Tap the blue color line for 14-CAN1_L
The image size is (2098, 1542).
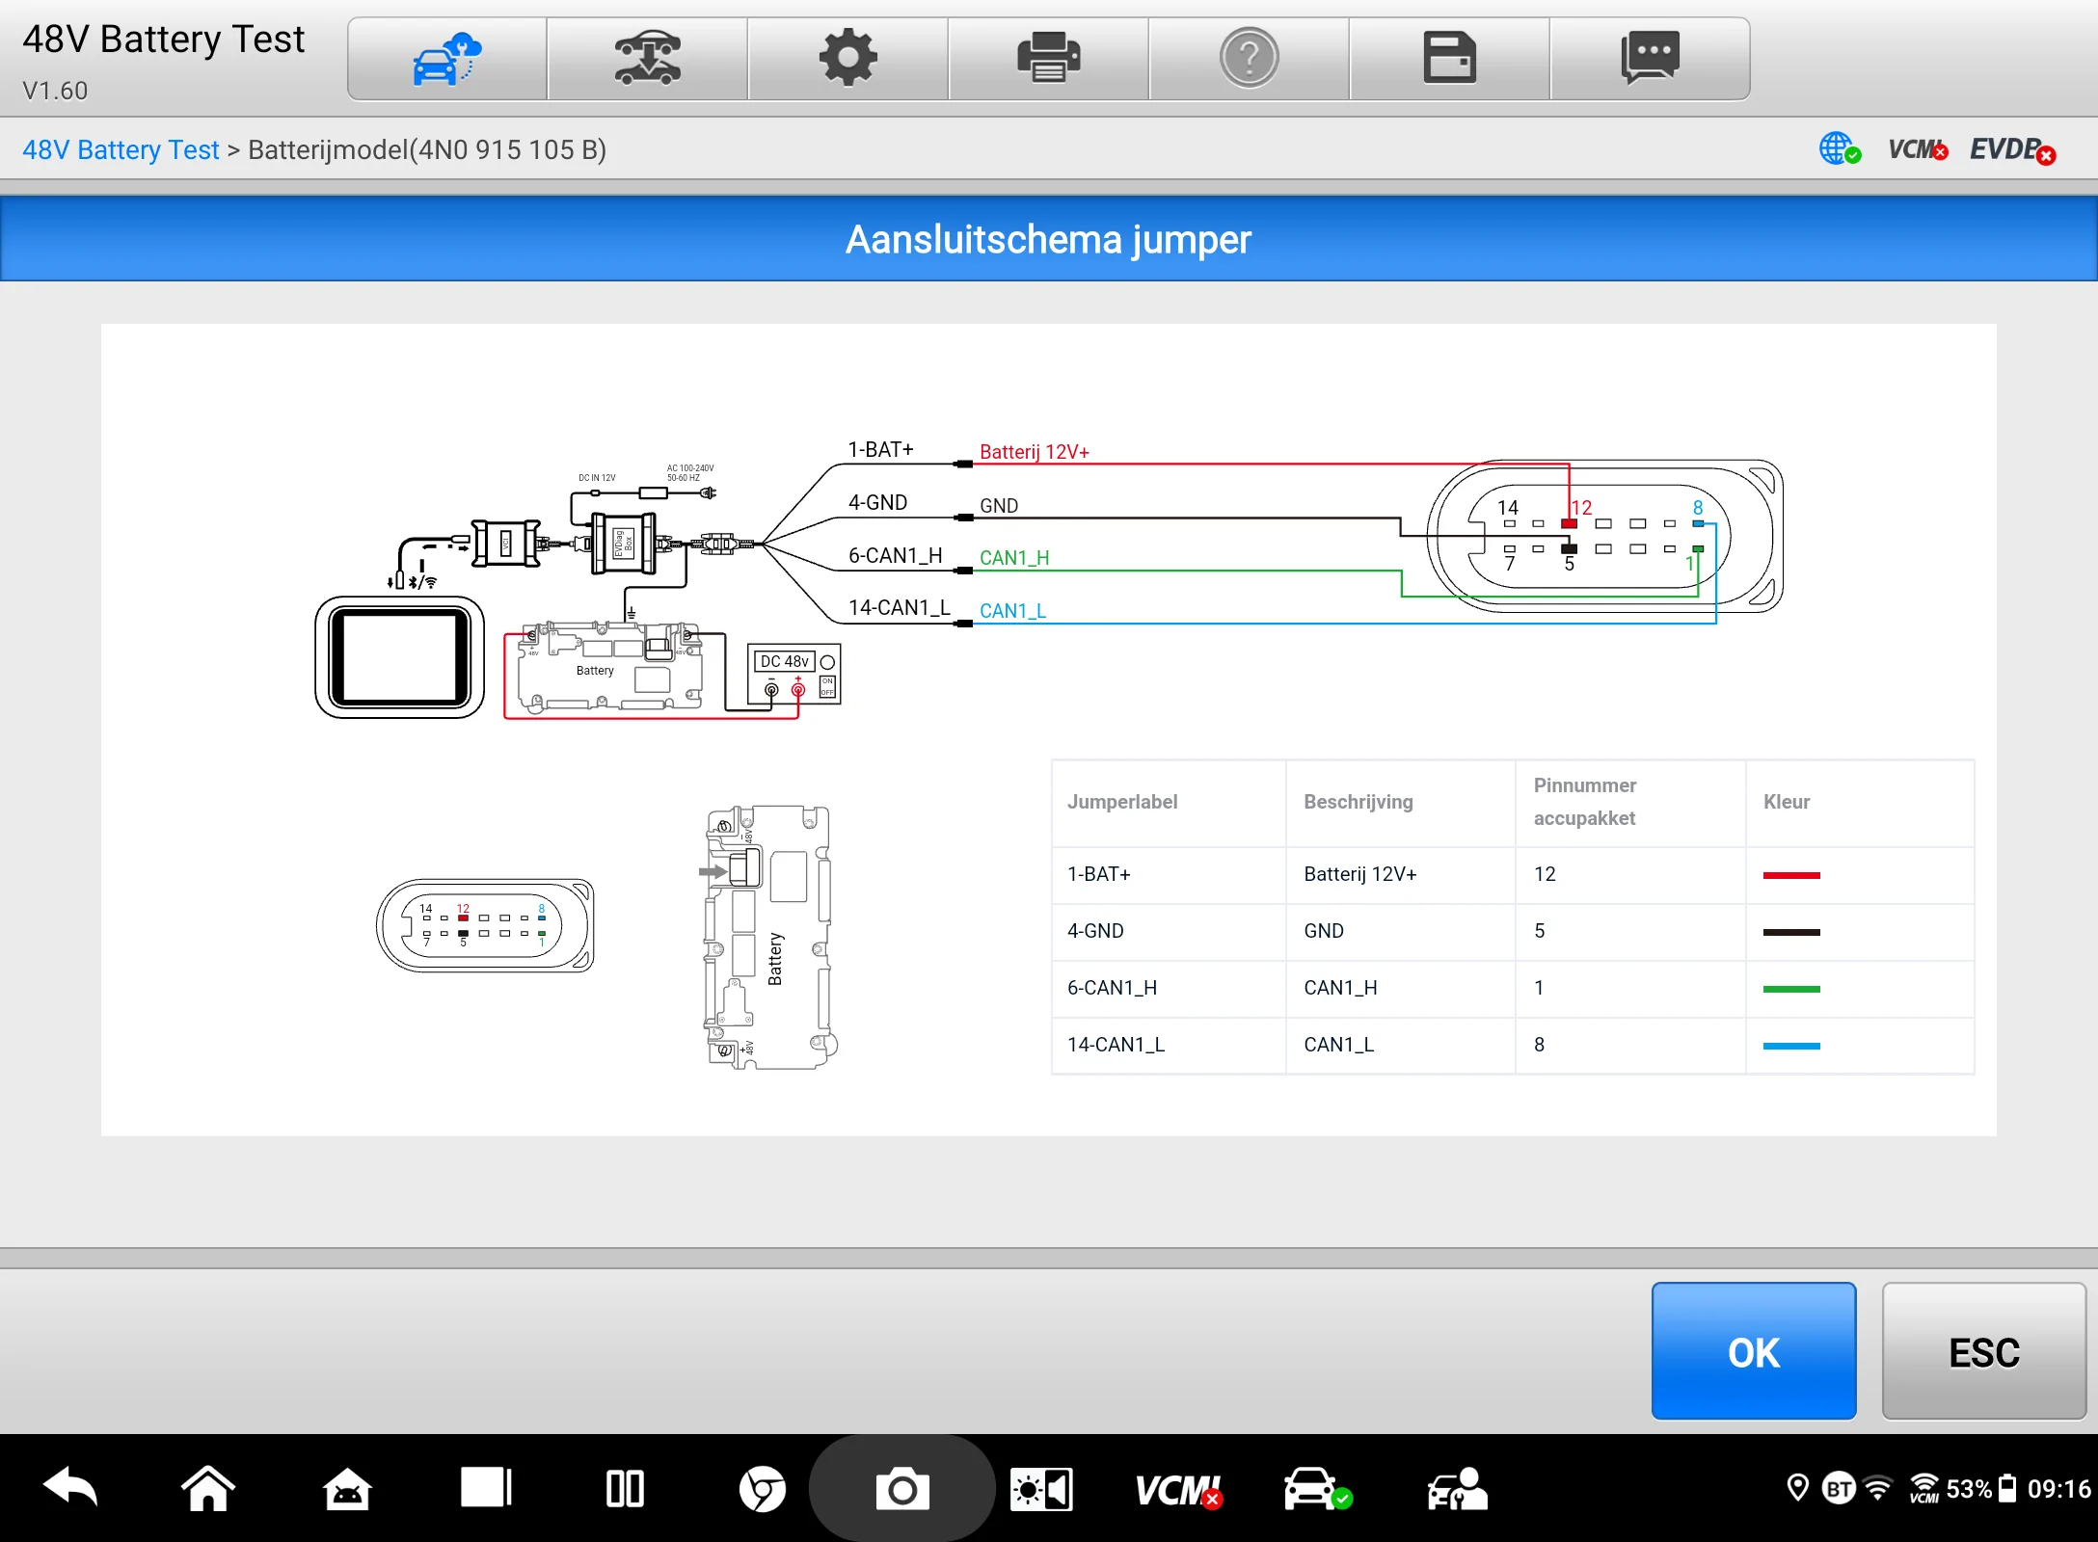pyautogui.click(x=1791, y=1046)
